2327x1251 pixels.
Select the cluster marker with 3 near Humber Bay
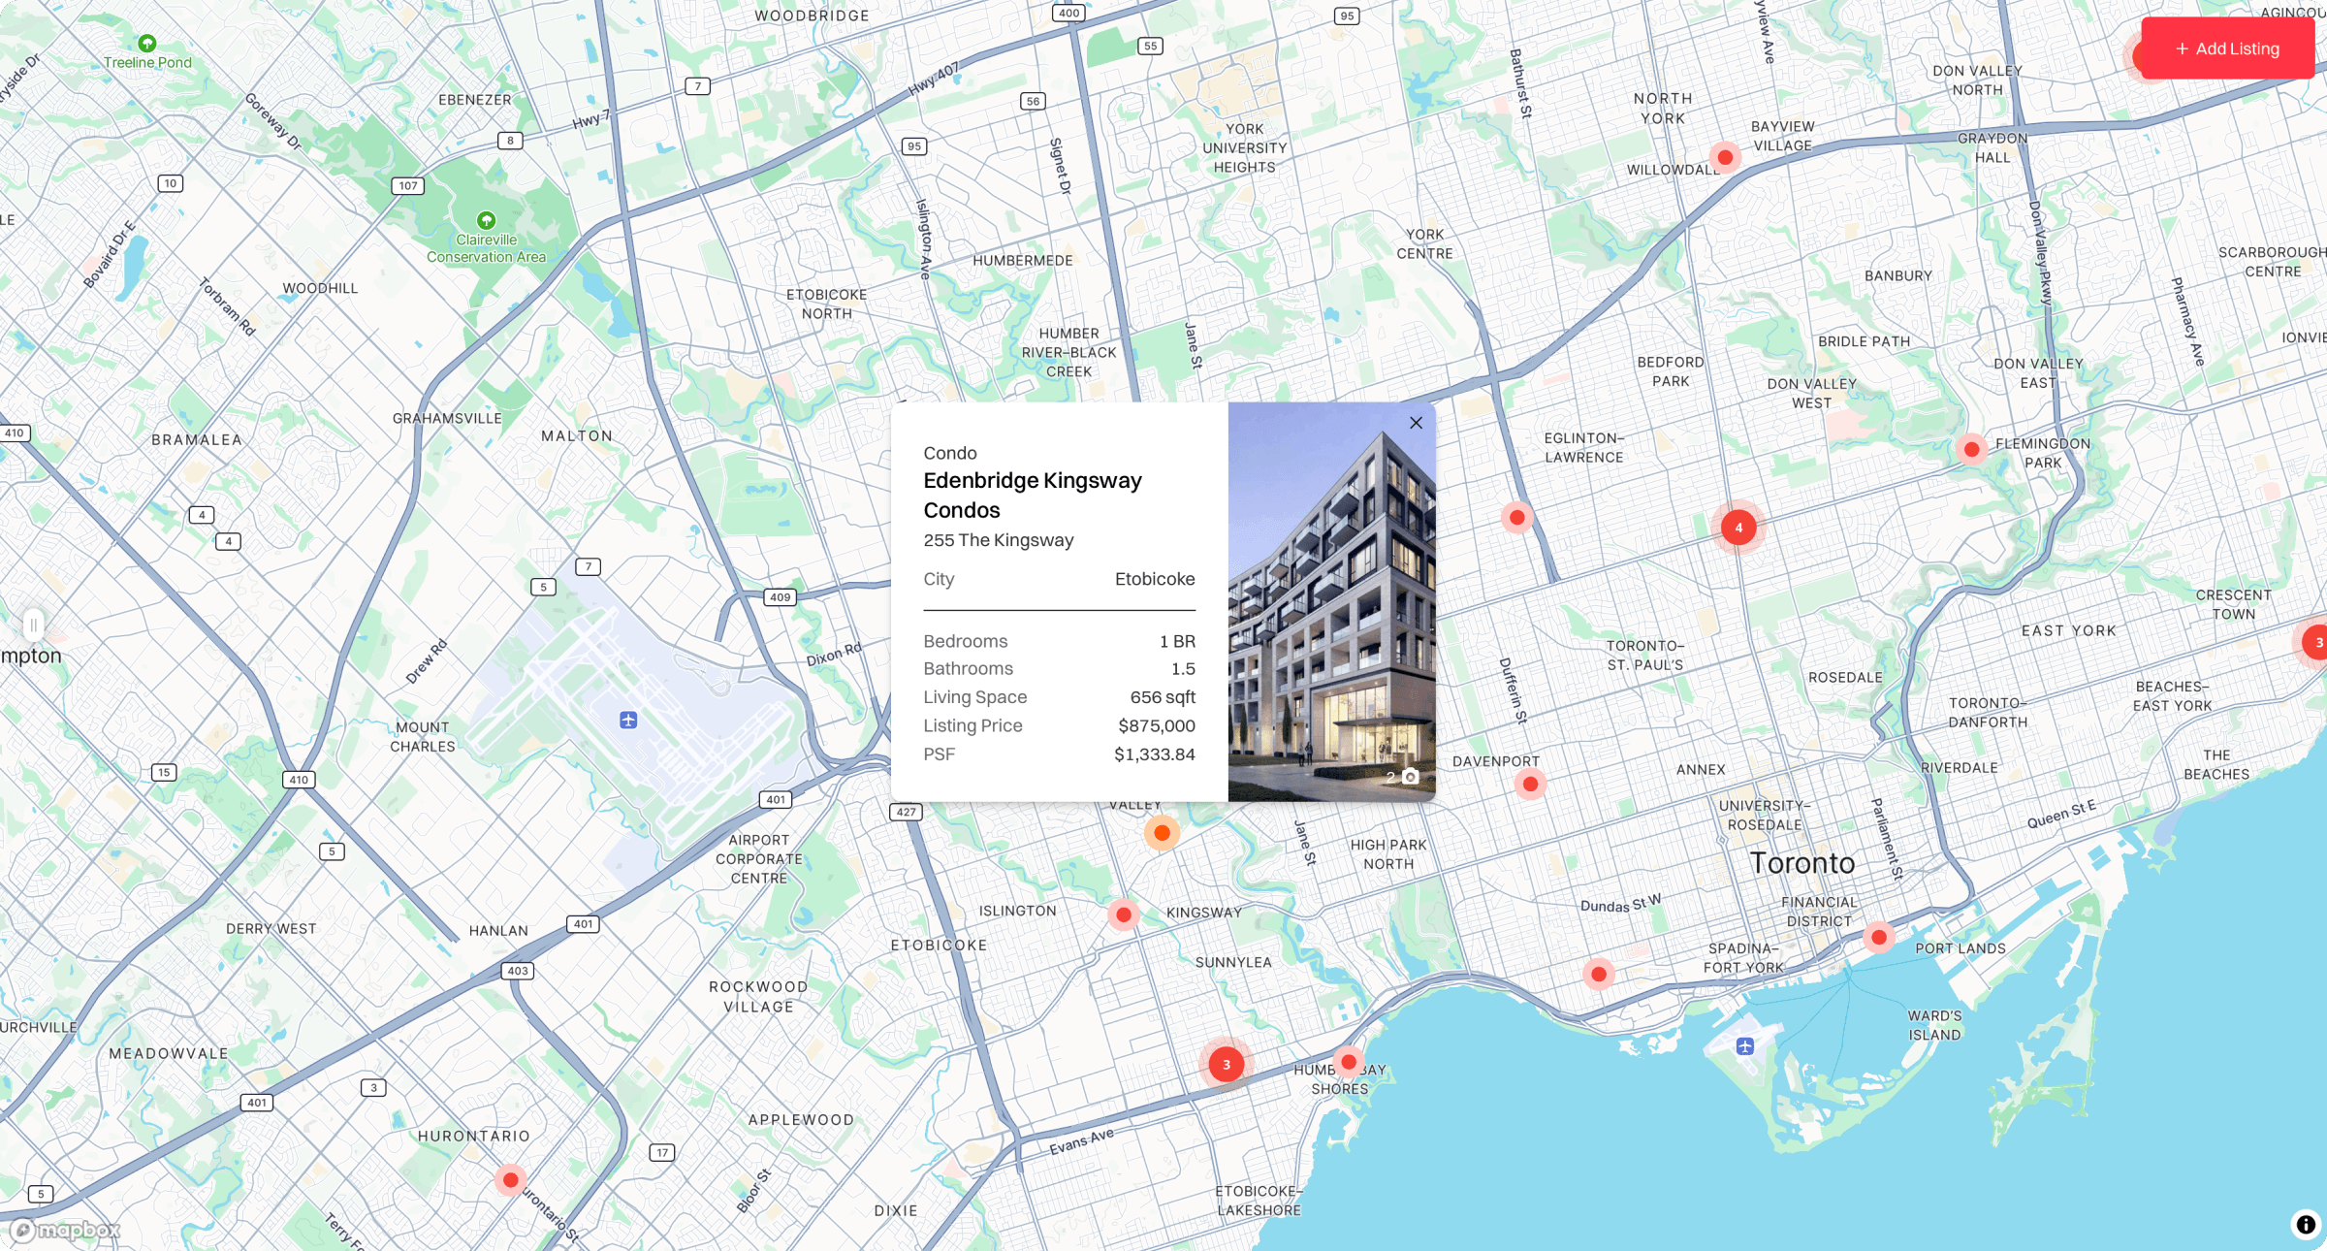click(1227, 1064)
